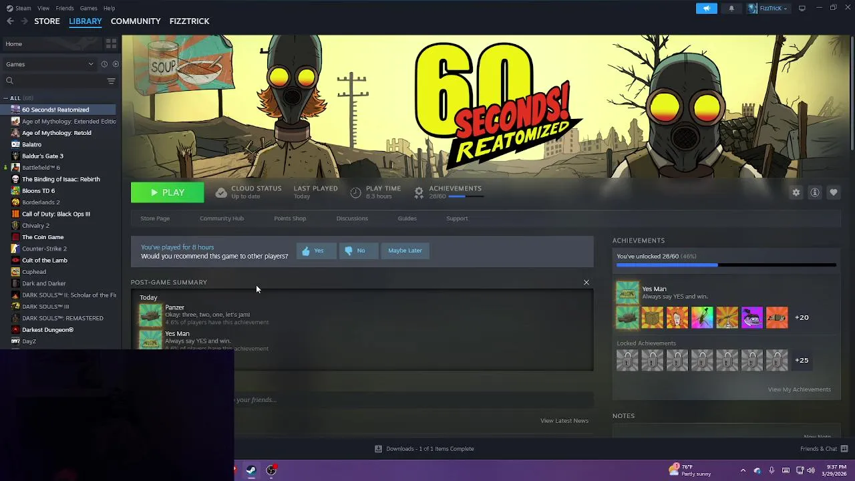The width and height of the screenshot is (855, 481).
Task: Open the announcements megaphone button
Action: [707, 8]
